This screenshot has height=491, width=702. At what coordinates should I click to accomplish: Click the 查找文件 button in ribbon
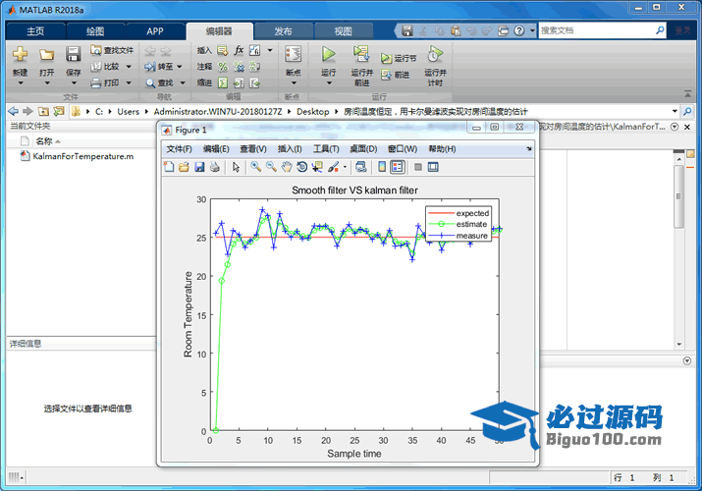(111, 49)
